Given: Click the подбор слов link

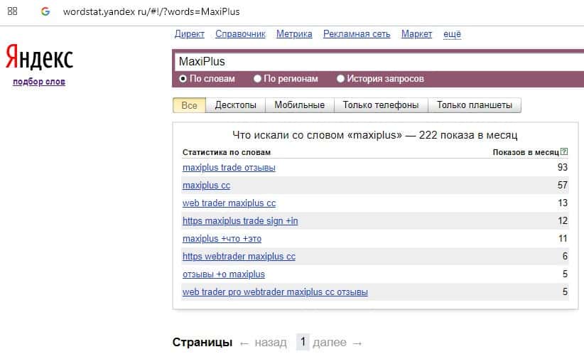Looking at the screenshot, I should point(39,82).
